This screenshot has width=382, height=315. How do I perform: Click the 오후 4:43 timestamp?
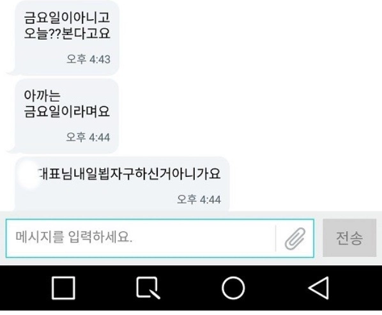[88, 59]
